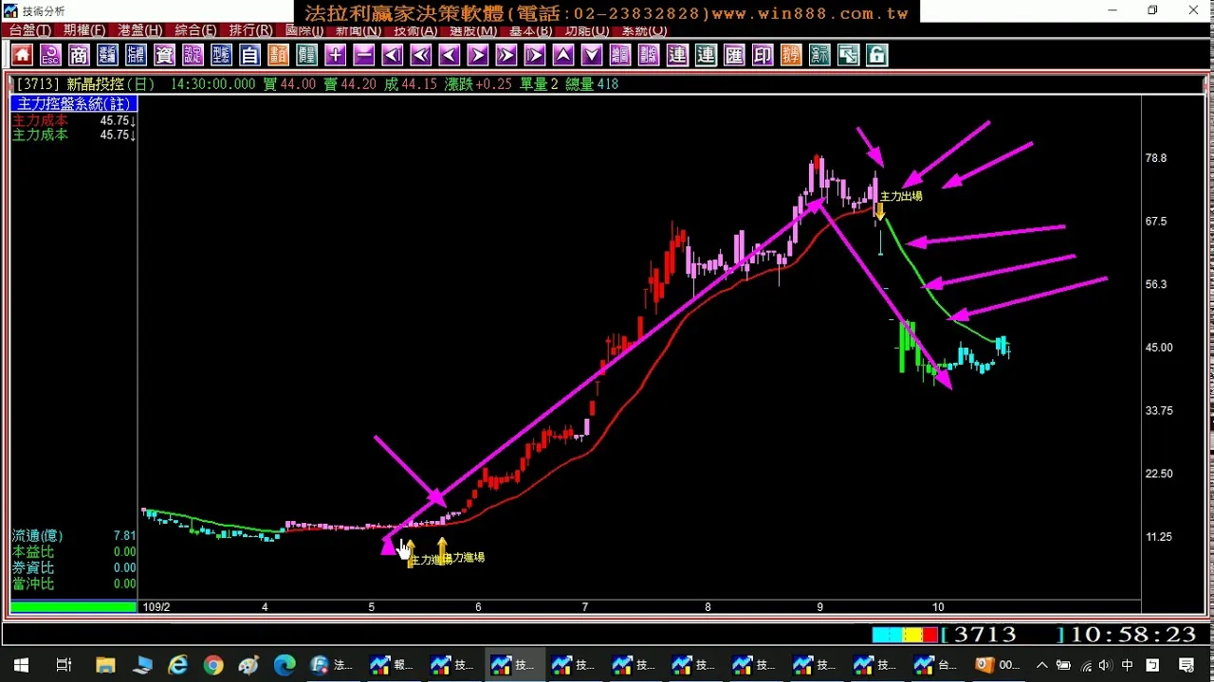This screenshot has height=682, width=1214.
Task: Click the 型態 pattern toolbar icon
Action: [221, 55]
